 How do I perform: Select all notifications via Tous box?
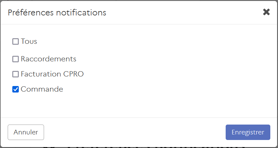tap(15, 41)
